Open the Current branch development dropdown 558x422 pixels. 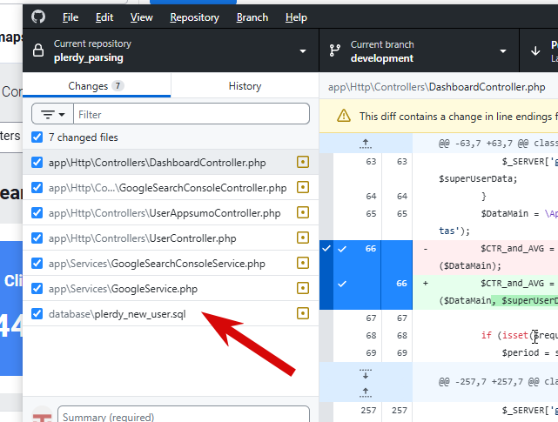pos(420,50)
